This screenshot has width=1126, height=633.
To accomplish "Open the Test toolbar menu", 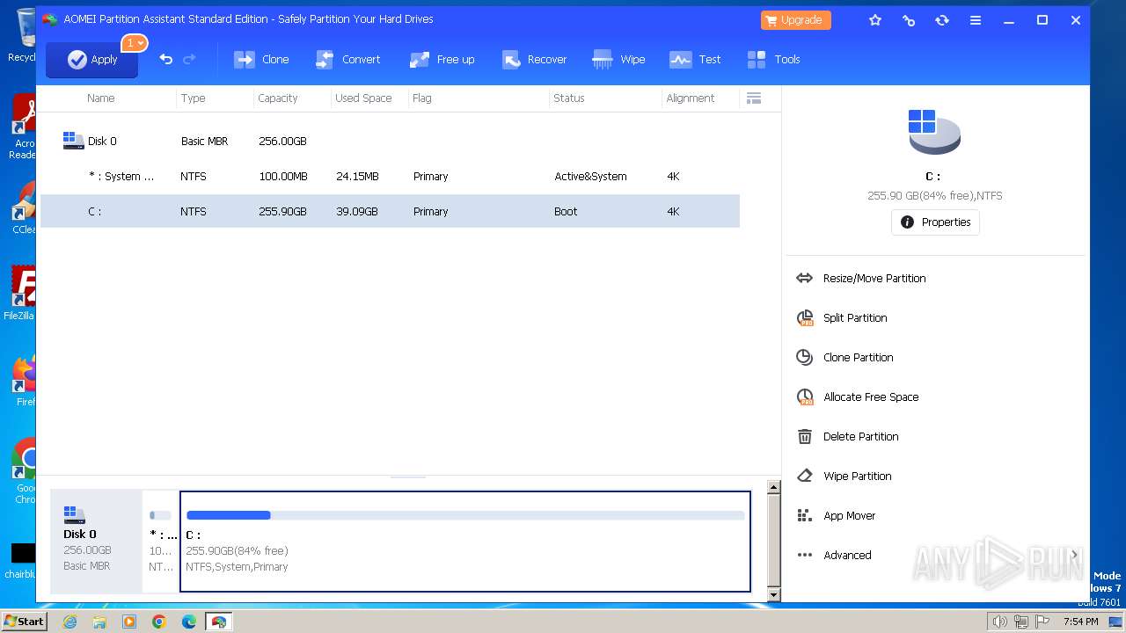I will (695, 59).
